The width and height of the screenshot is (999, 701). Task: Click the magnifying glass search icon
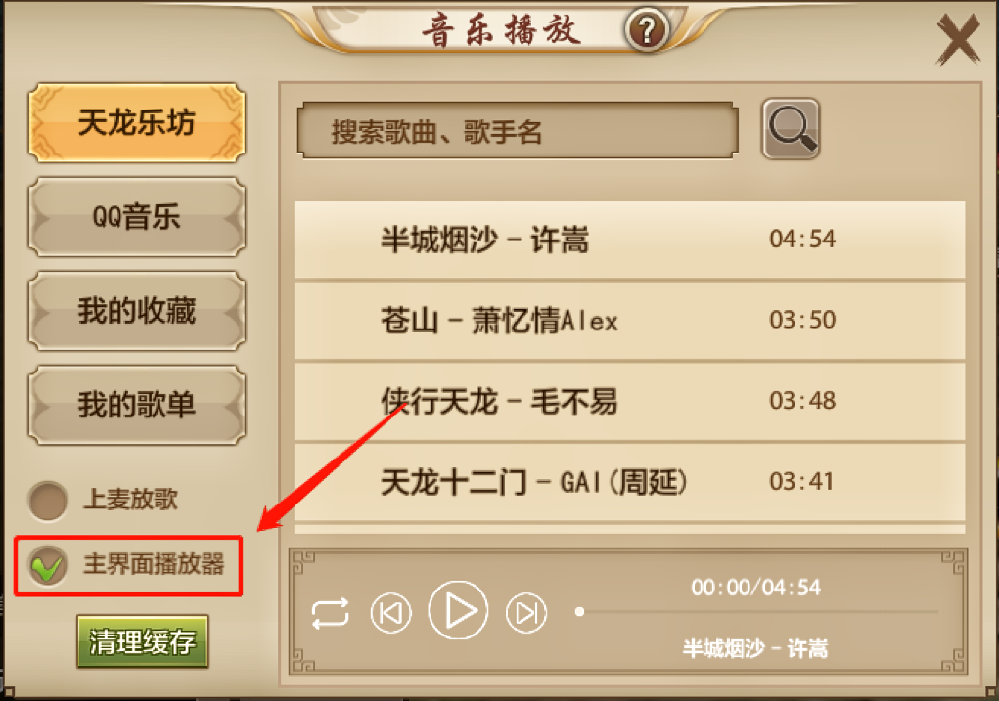point(791,129)
